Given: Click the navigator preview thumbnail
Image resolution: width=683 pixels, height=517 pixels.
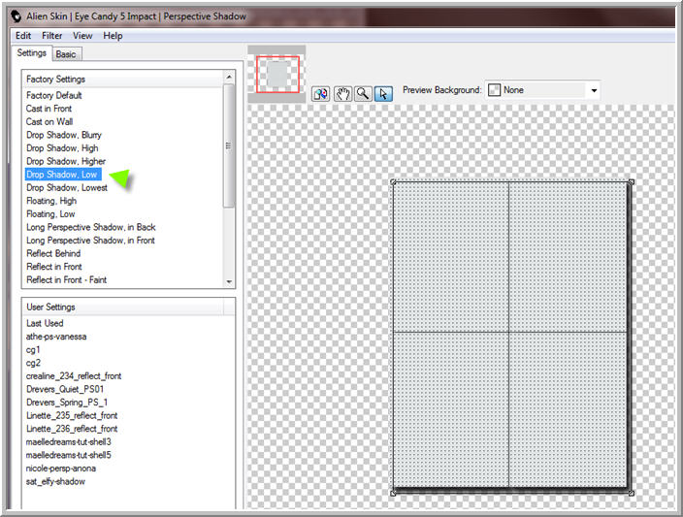Looking at the screenshot, I should (277, 74).
